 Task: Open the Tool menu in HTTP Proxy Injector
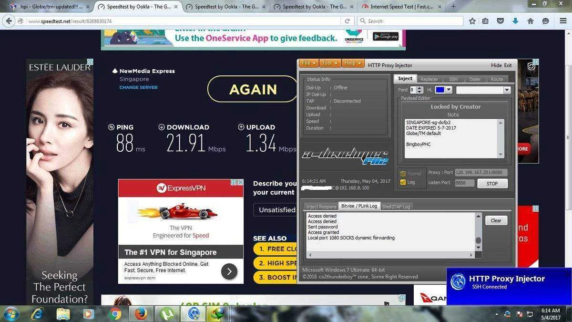point(330,63)
